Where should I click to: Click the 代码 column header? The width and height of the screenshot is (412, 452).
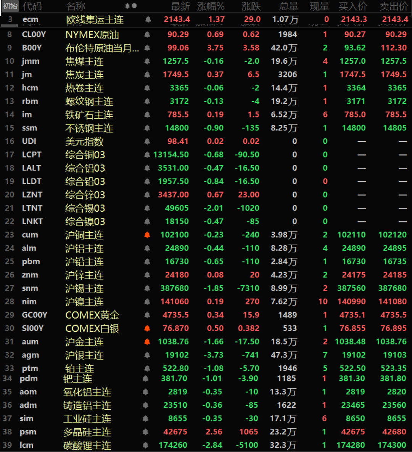(32, 6)
